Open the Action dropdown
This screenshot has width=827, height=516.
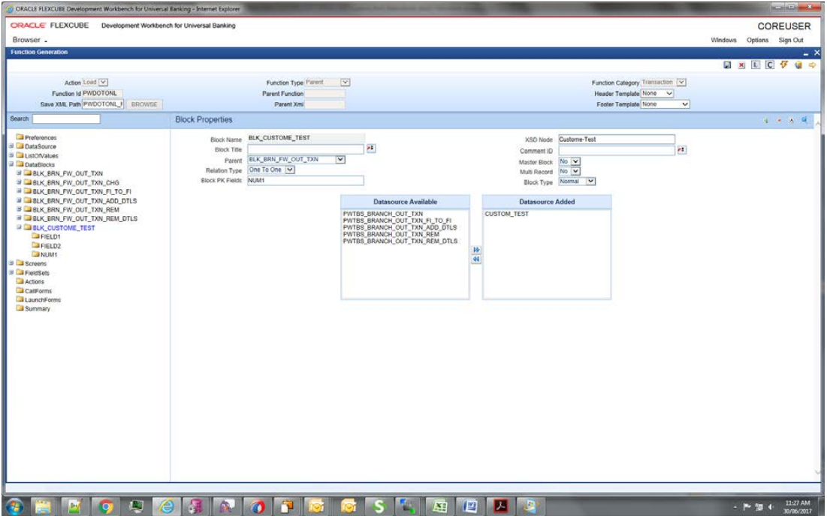(103, 82)
